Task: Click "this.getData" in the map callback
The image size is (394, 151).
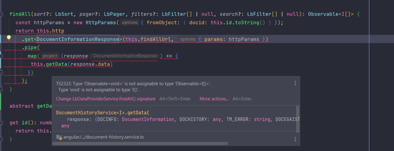Action: click(x=49, y=64)
